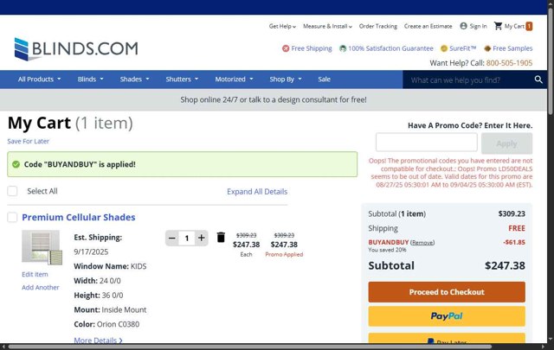The image size is (554, 350).
Task: Open the Shades dropdown menu
Action: pyautogui.click(x=134, y=79)
